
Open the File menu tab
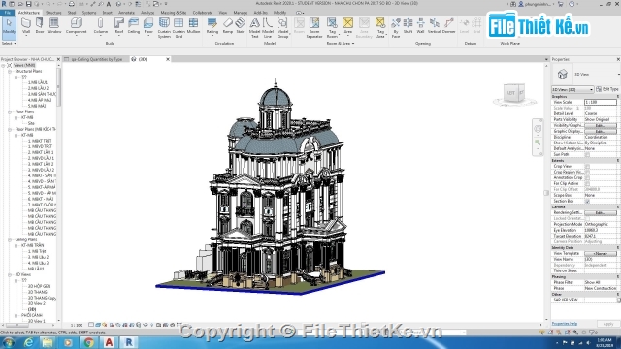(x=8, y=13)
